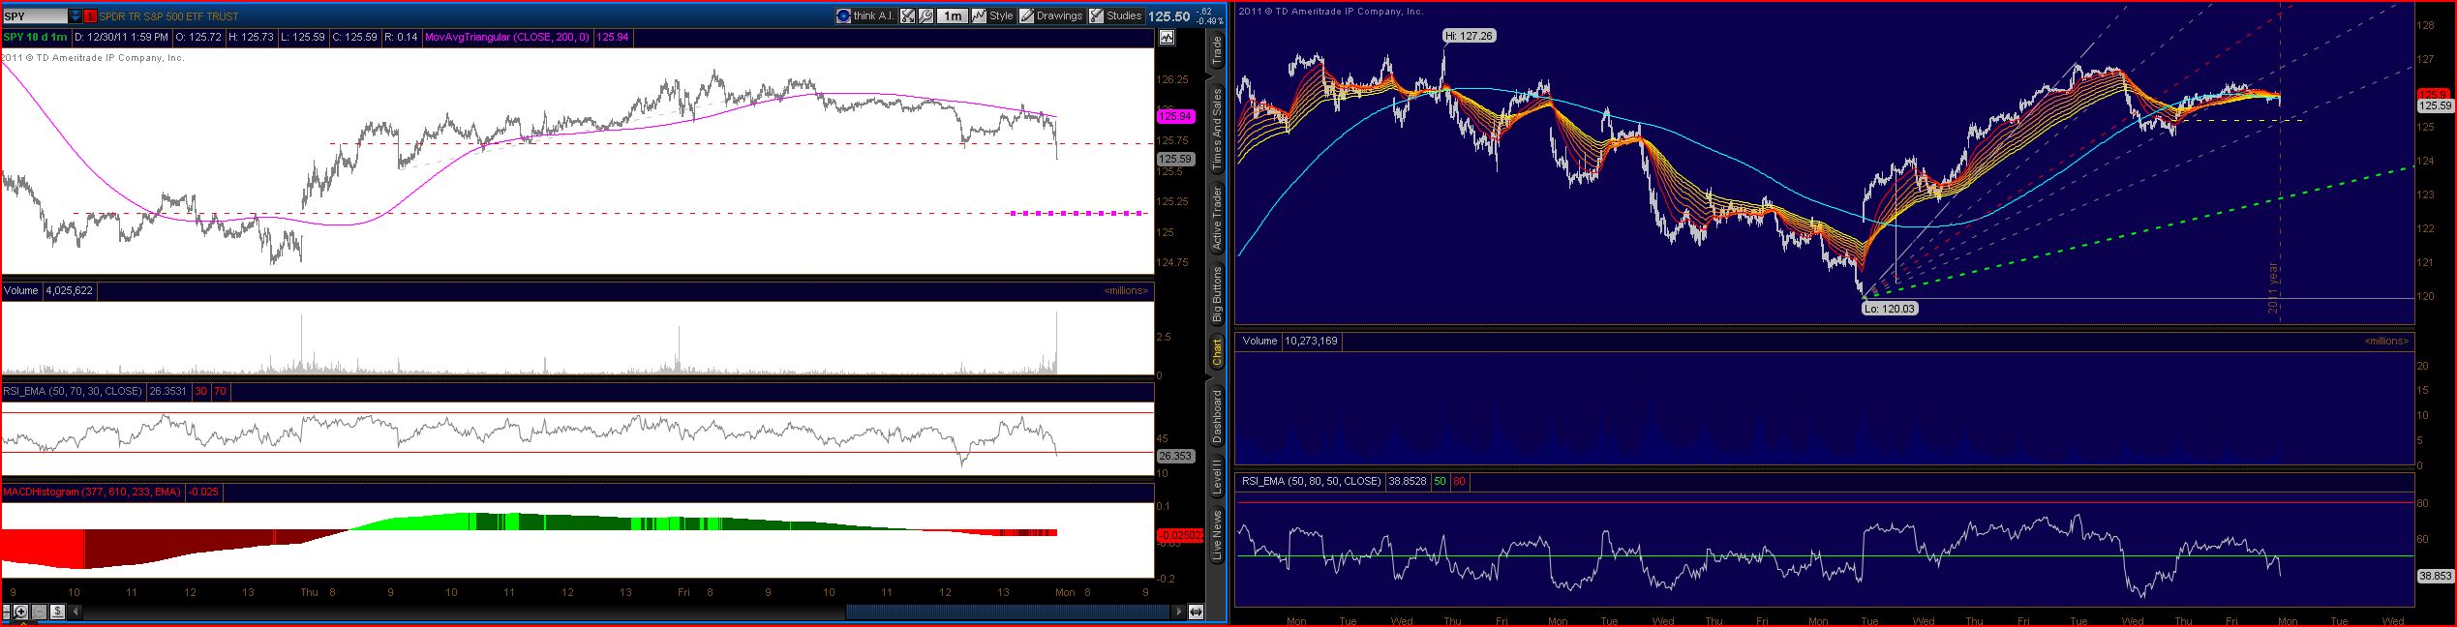This screenshot has width=2457, height=627.
Task: Click the SPDR TR S&P 500 ETF TRUST title
Action: pyautogui.click(x=168, y=16)
